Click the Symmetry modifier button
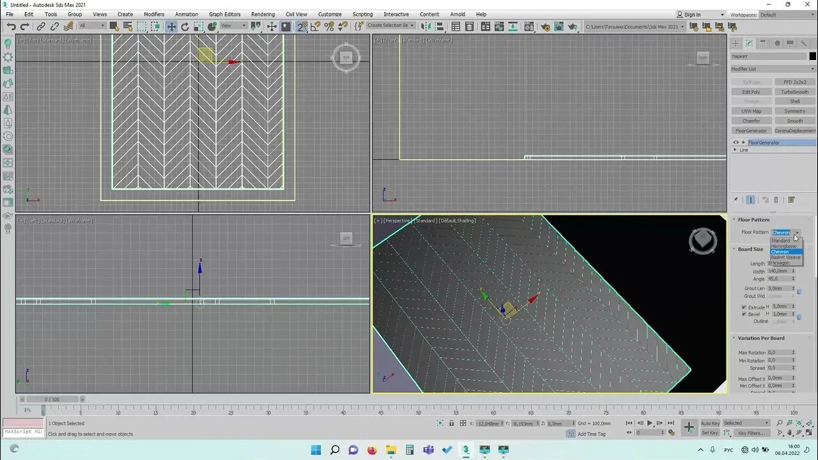 click(795, 111)
